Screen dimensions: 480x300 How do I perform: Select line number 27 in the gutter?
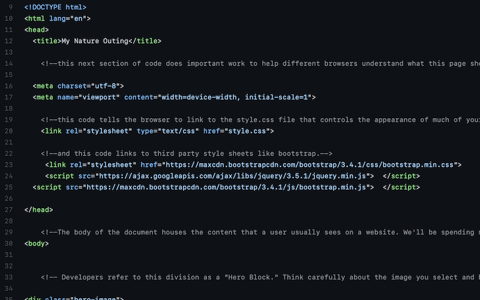pyautogui.click(x=9, y=209)
